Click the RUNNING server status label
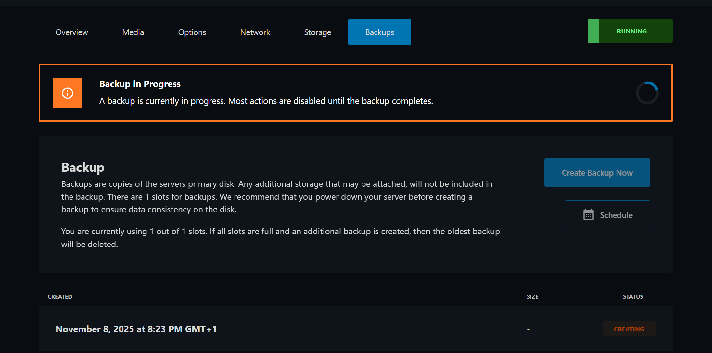Viewport: 712px width, 353px height. tap(631, 31)
